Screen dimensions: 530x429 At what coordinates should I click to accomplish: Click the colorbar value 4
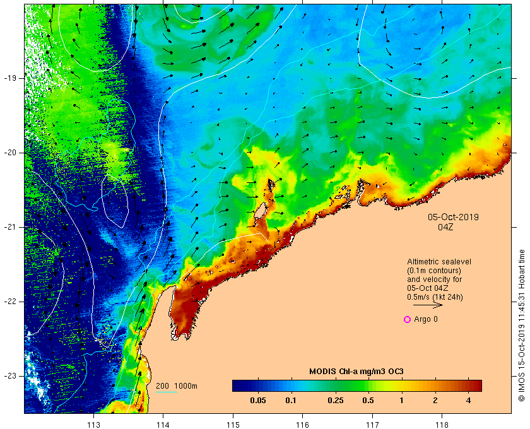[468, 401]
